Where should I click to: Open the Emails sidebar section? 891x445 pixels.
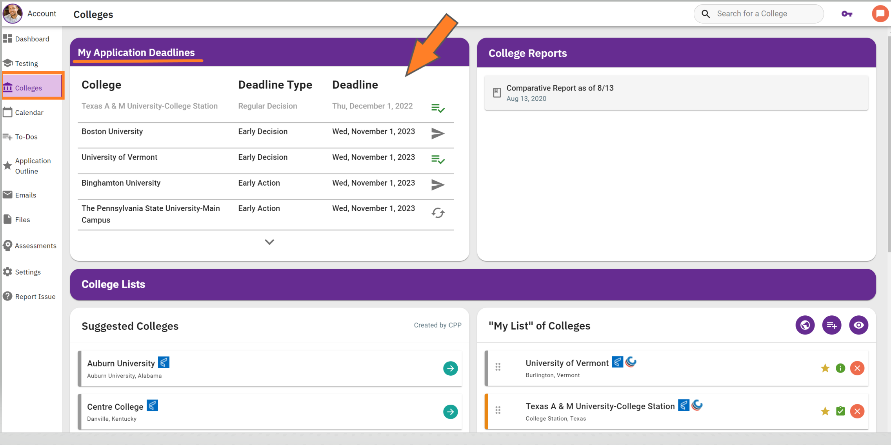click(26, 195)
